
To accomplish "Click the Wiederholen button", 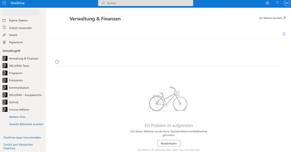I will click(x=168, y=143).
